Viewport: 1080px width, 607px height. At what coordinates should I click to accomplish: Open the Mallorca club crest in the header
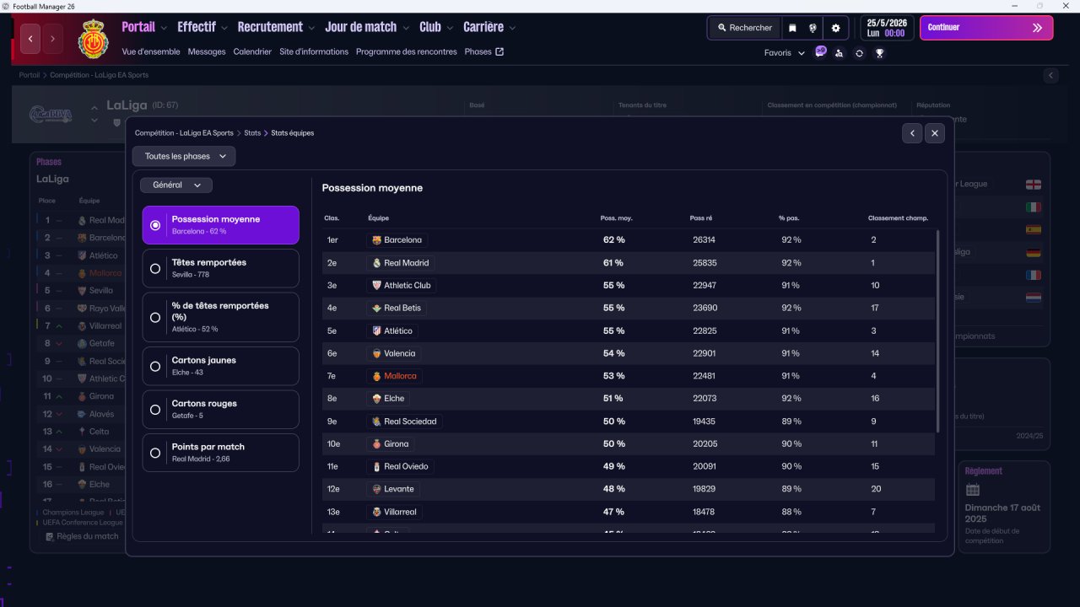click(94, 39)
